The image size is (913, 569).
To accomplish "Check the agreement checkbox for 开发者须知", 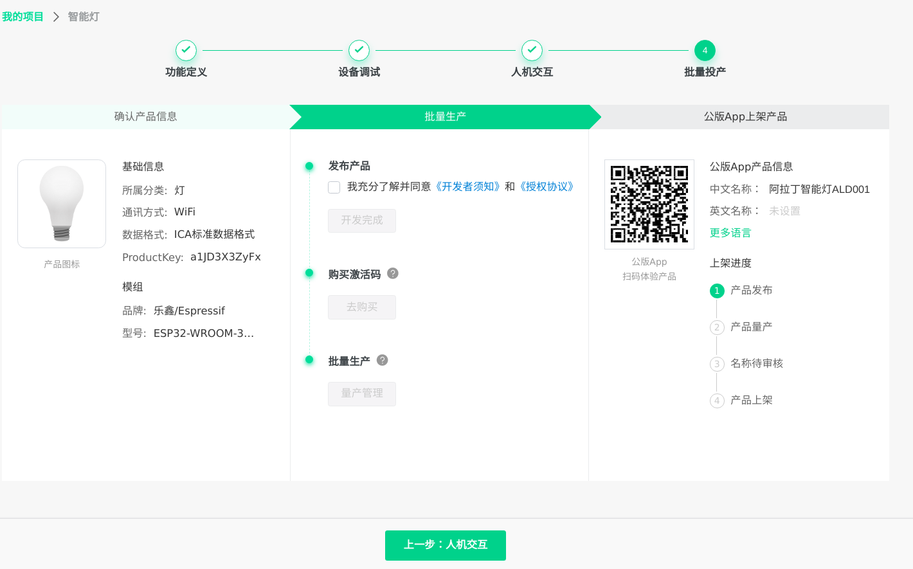I will 334,187.
